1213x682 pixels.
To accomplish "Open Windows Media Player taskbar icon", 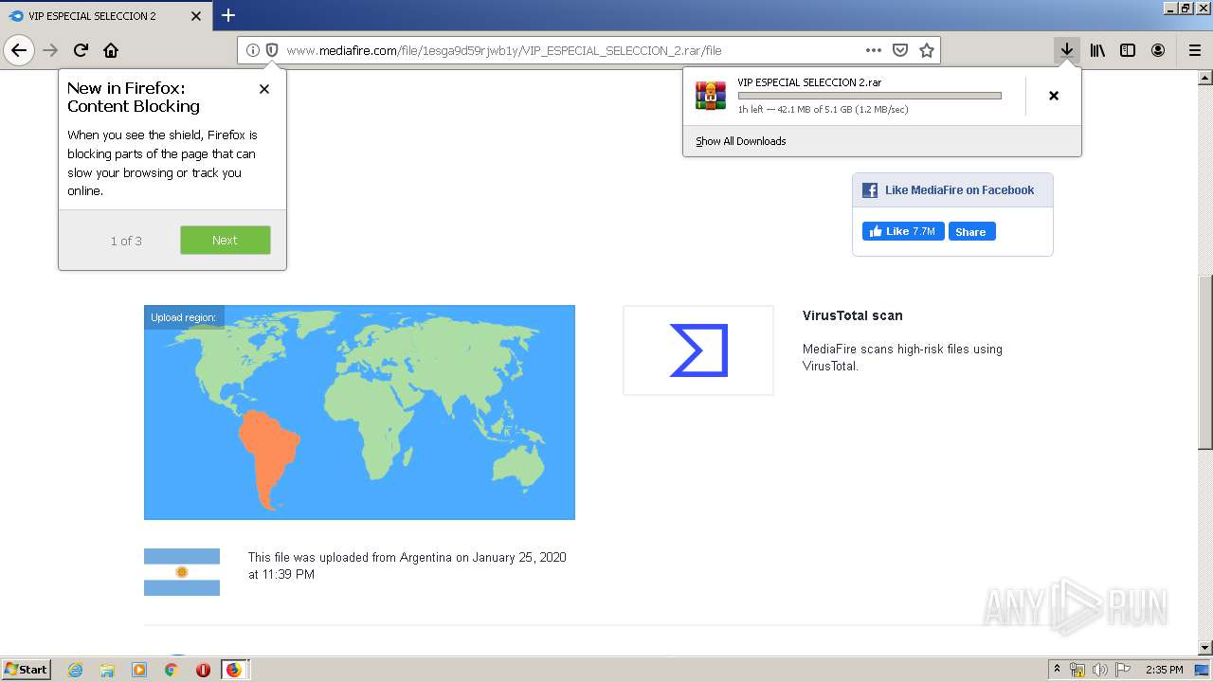I will coord(139,670).
